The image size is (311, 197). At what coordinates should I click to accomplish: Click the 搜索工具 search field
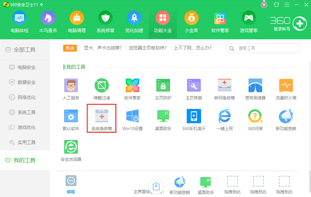264,48
